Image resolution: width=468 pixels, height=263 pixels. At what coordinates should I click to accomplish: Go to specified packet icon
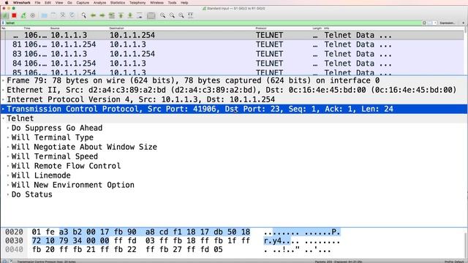[x=112, y=15]
